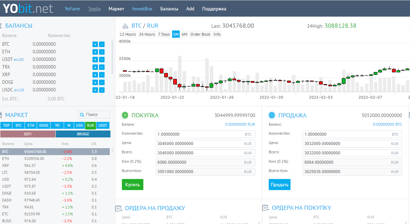Image resolution: width=410 pixels, height=224 pixels.
Task: Open the chart Info tab
Action: [217, 34]
